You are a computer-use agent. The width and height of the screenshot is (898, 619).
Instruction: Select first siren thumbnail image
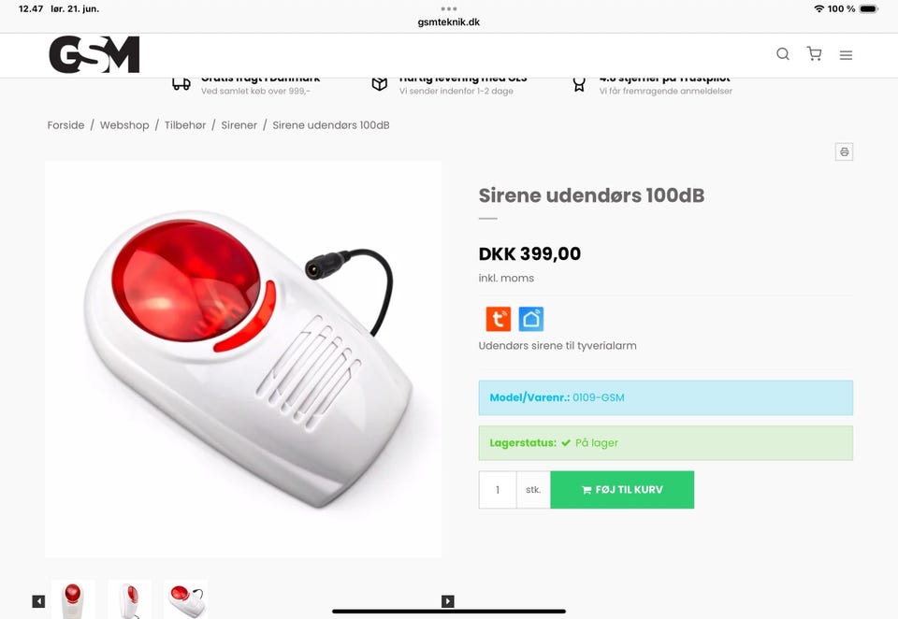coord(73,599)
